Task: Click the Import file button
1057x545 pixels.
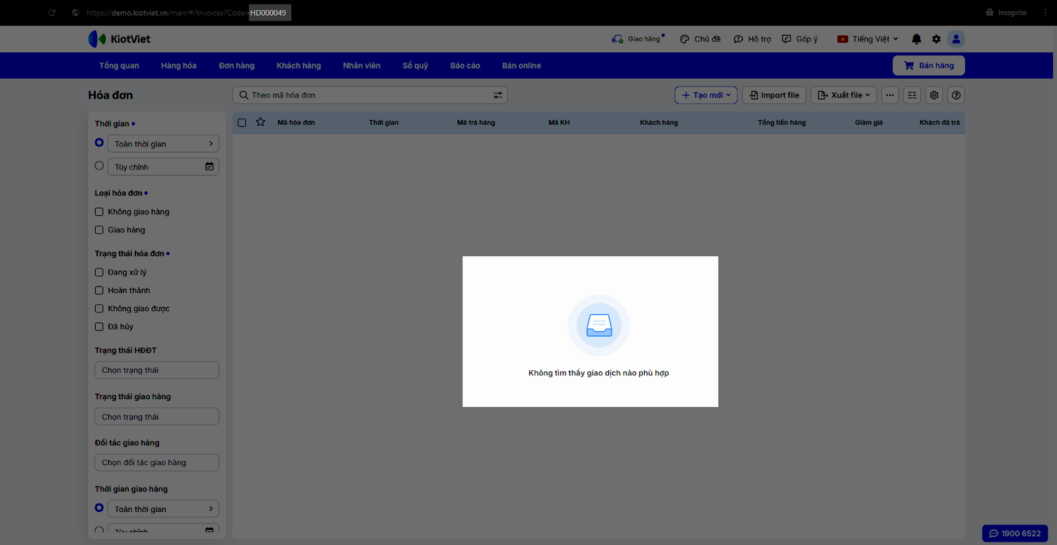Action: pos(774,95)
